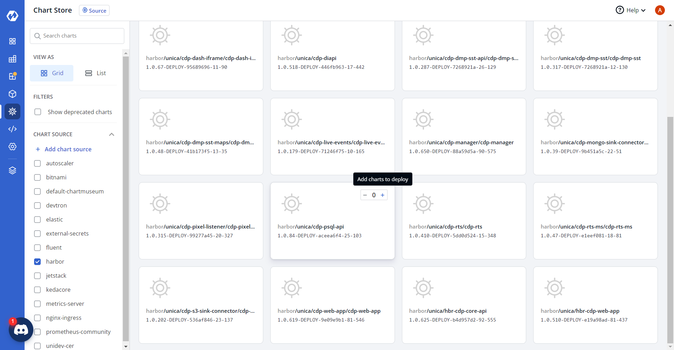Open the Global Configurations gear icon in the sidebar
Screen dimensions: 674x350
coord(12,147)
